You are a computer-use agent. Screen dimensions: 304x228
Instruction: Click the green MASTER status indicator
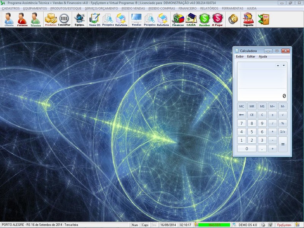tap(214, 225)
